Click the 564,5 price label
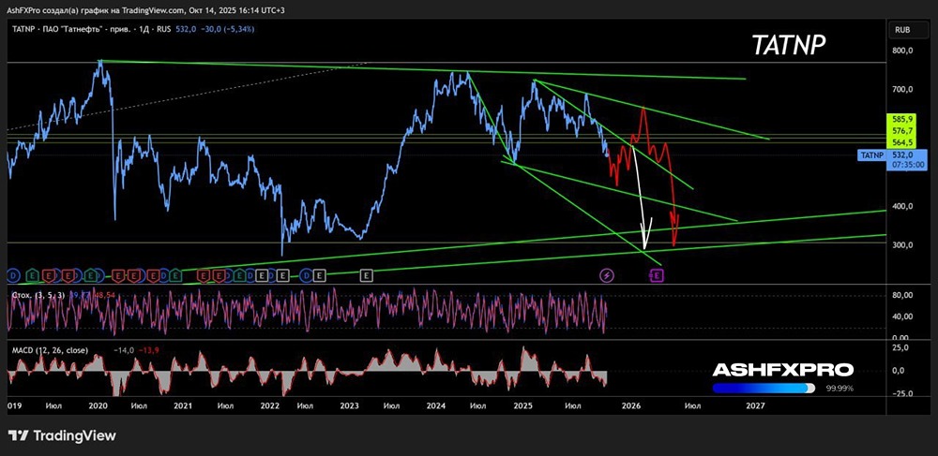The height and width of the screenshot is (456, 938). [902, 142]
